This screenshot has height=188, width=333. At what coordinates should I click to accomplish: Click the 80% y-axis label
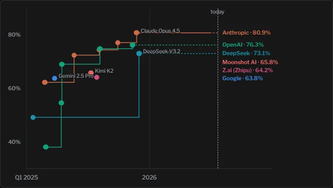click(14, 35)
